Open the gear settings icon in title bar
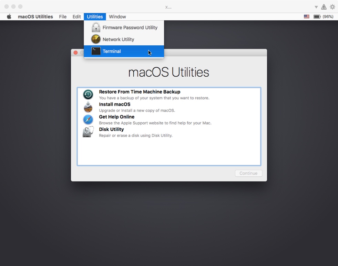The width and height of the screenshot is (338, 266). [x=332, y=7]
